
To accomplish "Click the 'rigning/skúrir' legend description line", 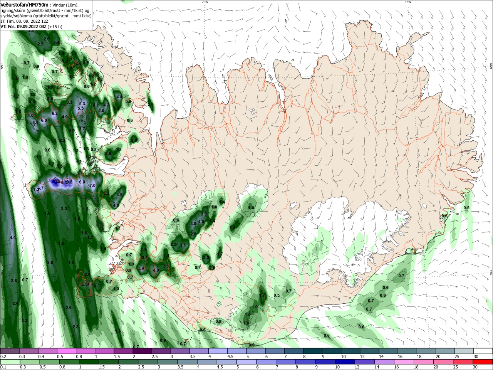I will pos(45,10).
